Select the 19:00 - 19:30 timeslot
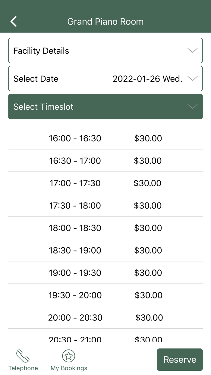 click(105, 273)
